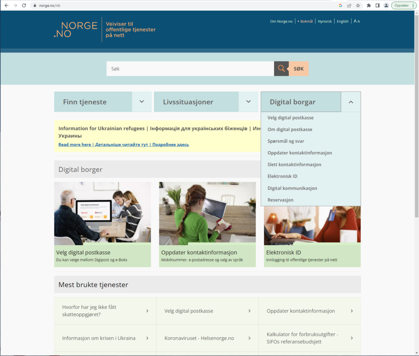Select Elektronisk ID in the open dropdown menu
419x356 pixels.
pyautogui.click(x=282, y=176)
